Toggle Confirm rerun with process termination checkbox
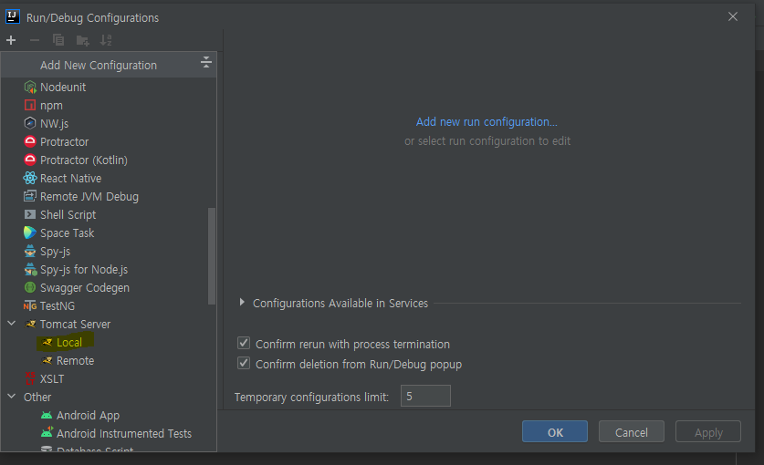This screenshot has width=764, height=465. click(x=244, y=343)
